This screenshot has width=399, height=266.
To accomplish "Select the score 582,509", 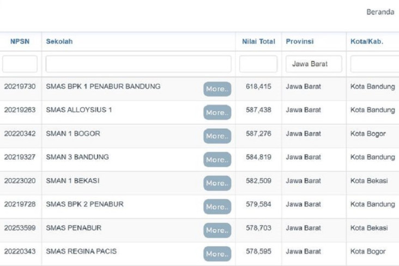I will tap(258, 181).
